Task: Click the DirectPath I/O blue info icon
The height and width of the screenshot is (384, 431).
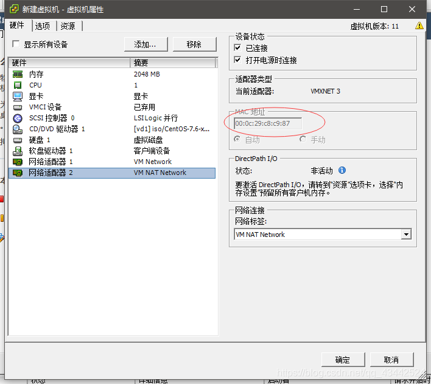Action: tap(342, 170)
